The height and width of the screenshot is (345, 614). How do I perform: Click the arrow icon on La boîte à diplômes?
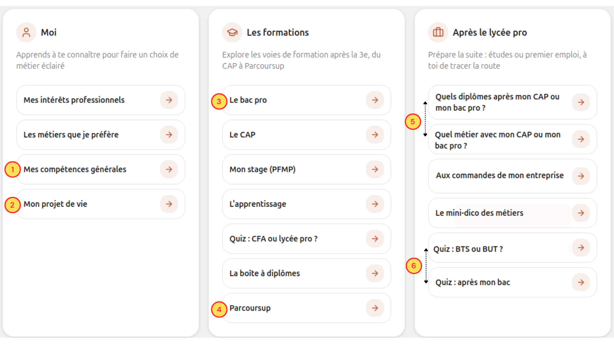tap(375, 273)
